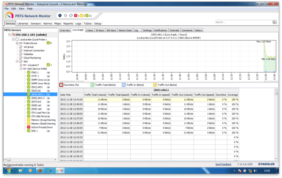Open Firefox from the taskbar
Viewport: 282px width, 178px height.
40,171
